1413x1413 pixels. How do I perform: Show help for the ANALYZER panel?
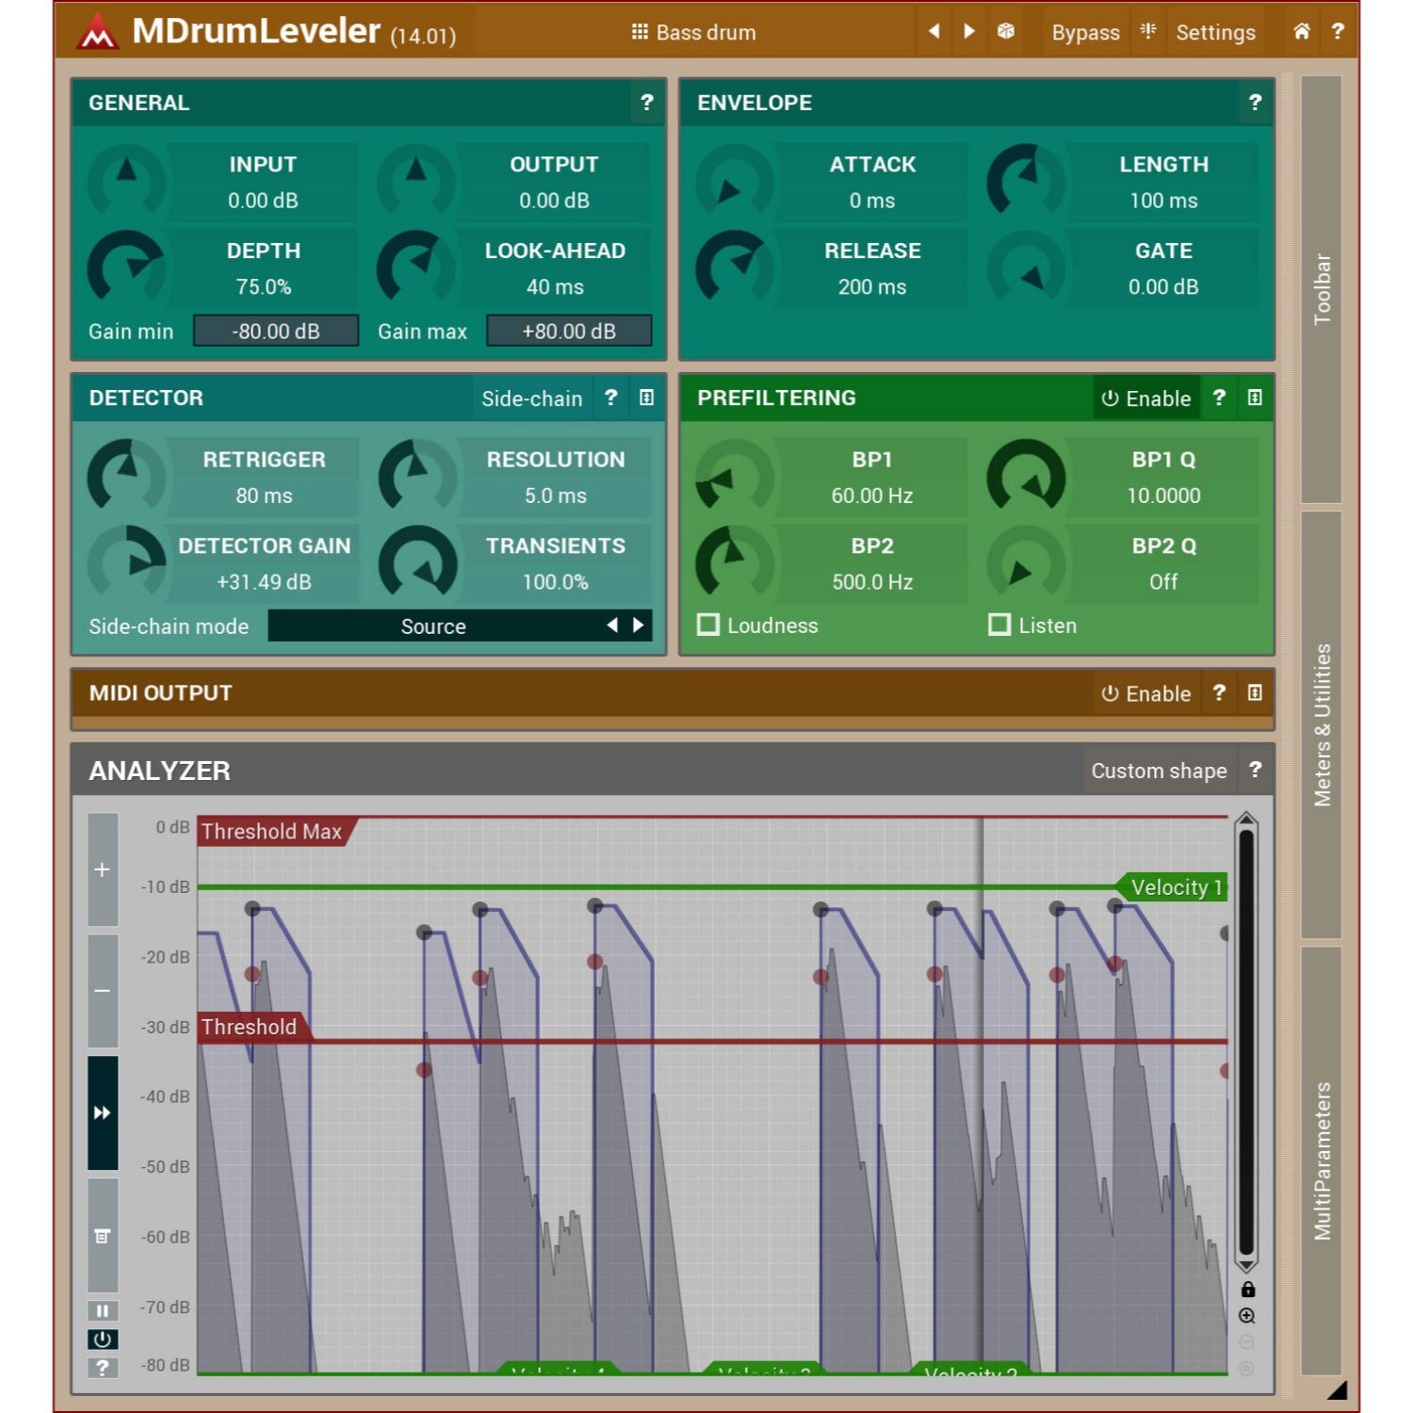(1255, 770)
